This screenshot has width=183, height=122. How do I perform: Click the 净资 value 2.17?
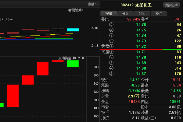[136, 118]
